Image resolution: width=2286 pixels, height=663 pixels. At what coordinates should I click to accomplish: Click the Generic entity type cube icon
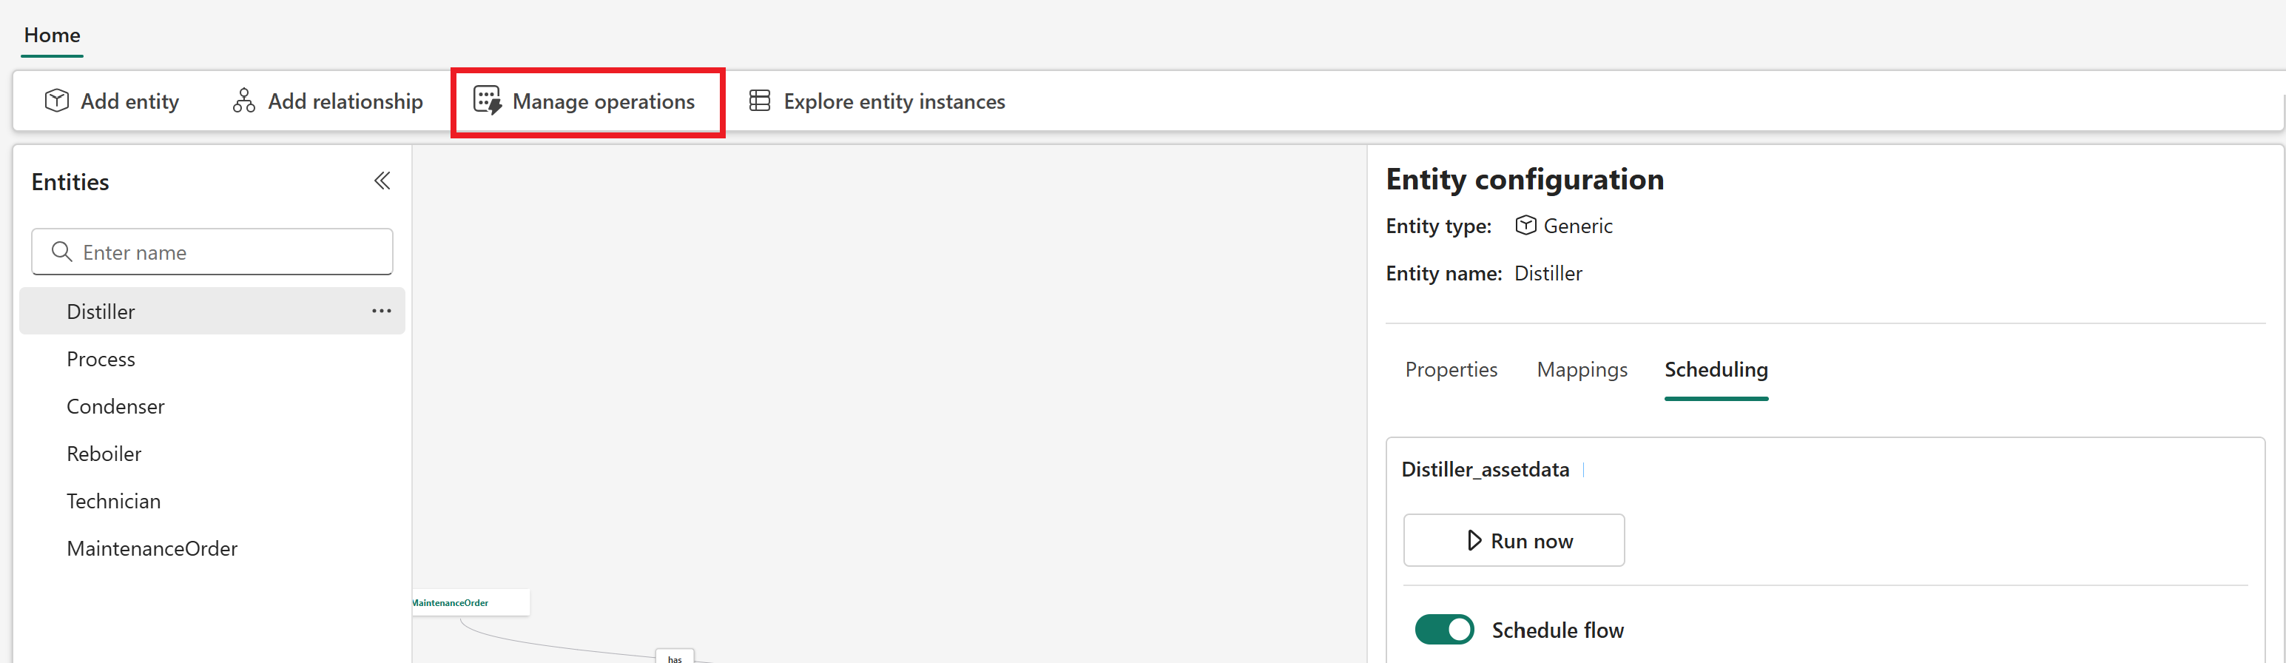pos(1525,226)
